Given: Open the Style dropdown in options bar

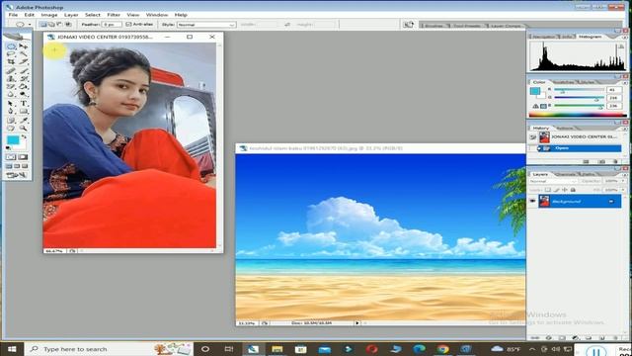Looking at the screenshot, I should click(x=206, y=25).
